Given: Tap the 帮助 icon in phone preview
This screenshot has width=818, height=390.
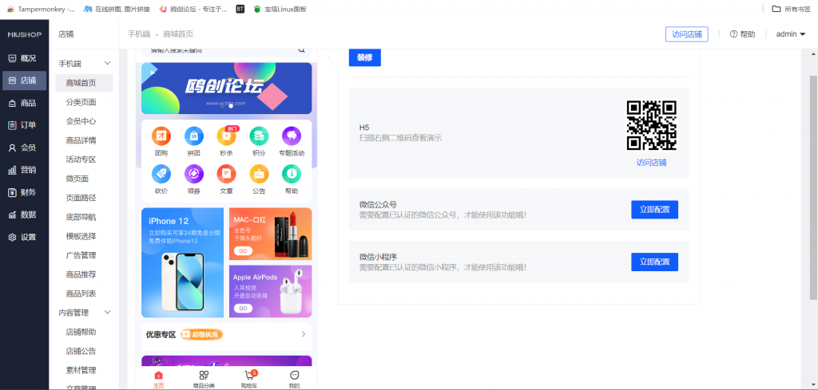Looking at the screenshot, I should click(292, 173).
